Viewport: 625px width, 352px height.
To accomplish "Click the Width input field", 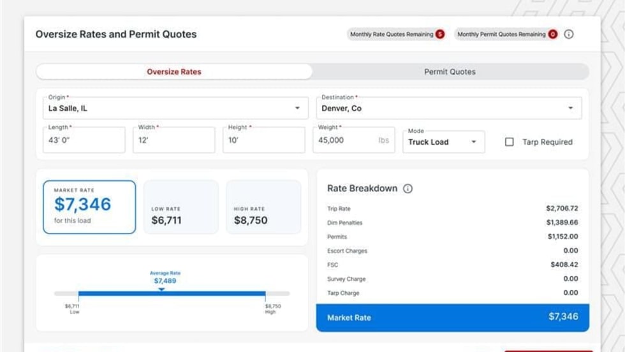I will (173, 140).
